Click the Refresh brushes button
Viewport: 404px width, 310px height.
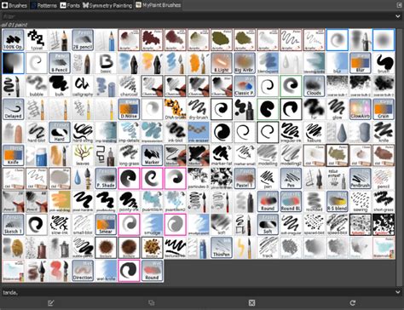pos(353,303)
